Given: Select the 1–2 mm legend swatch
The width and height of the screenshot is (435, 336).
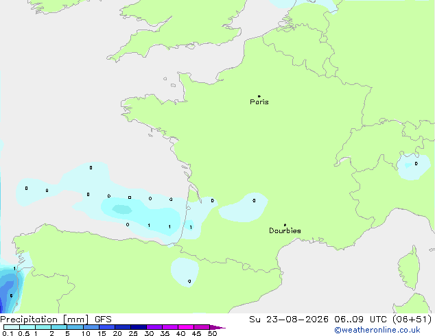Looking at the screenshot, I should (x=43, y=327).
